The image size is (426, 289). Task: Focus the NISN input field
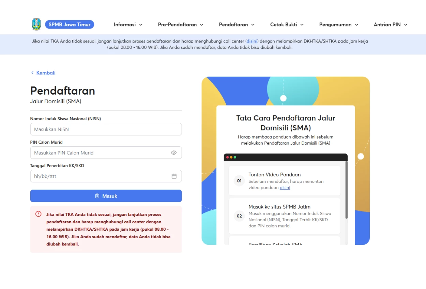pos(106,129)
